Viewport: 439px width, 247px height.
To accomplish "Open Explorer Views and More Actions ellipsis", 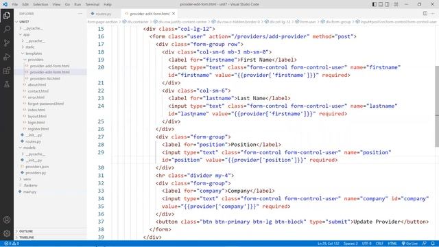I will point(80,14).
